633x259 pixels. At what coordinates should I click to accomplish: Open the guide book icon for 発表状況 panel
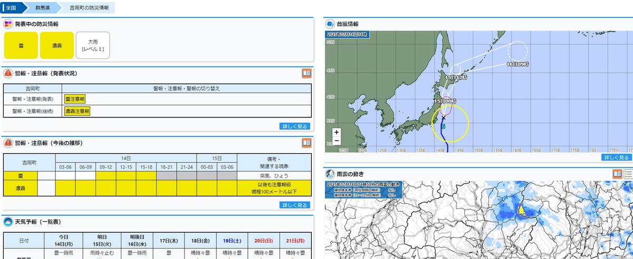[306, 73]
